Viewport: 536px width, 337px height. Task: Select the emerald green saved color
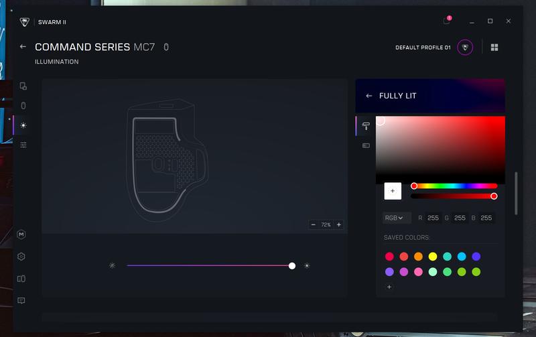point(447,272)
